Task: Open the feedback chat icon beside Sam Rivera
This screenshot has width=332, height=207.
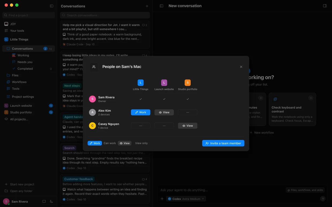Action: pos(44,202)
